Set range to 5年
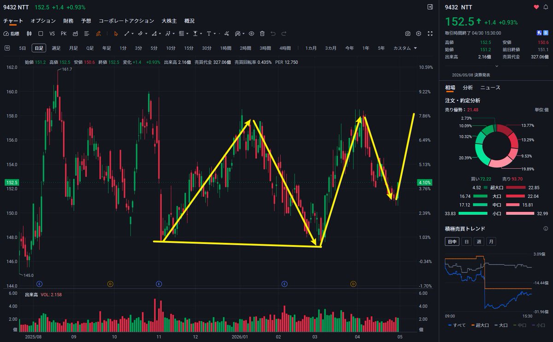This screenshot has width=553, height=342. coord(381,48)
